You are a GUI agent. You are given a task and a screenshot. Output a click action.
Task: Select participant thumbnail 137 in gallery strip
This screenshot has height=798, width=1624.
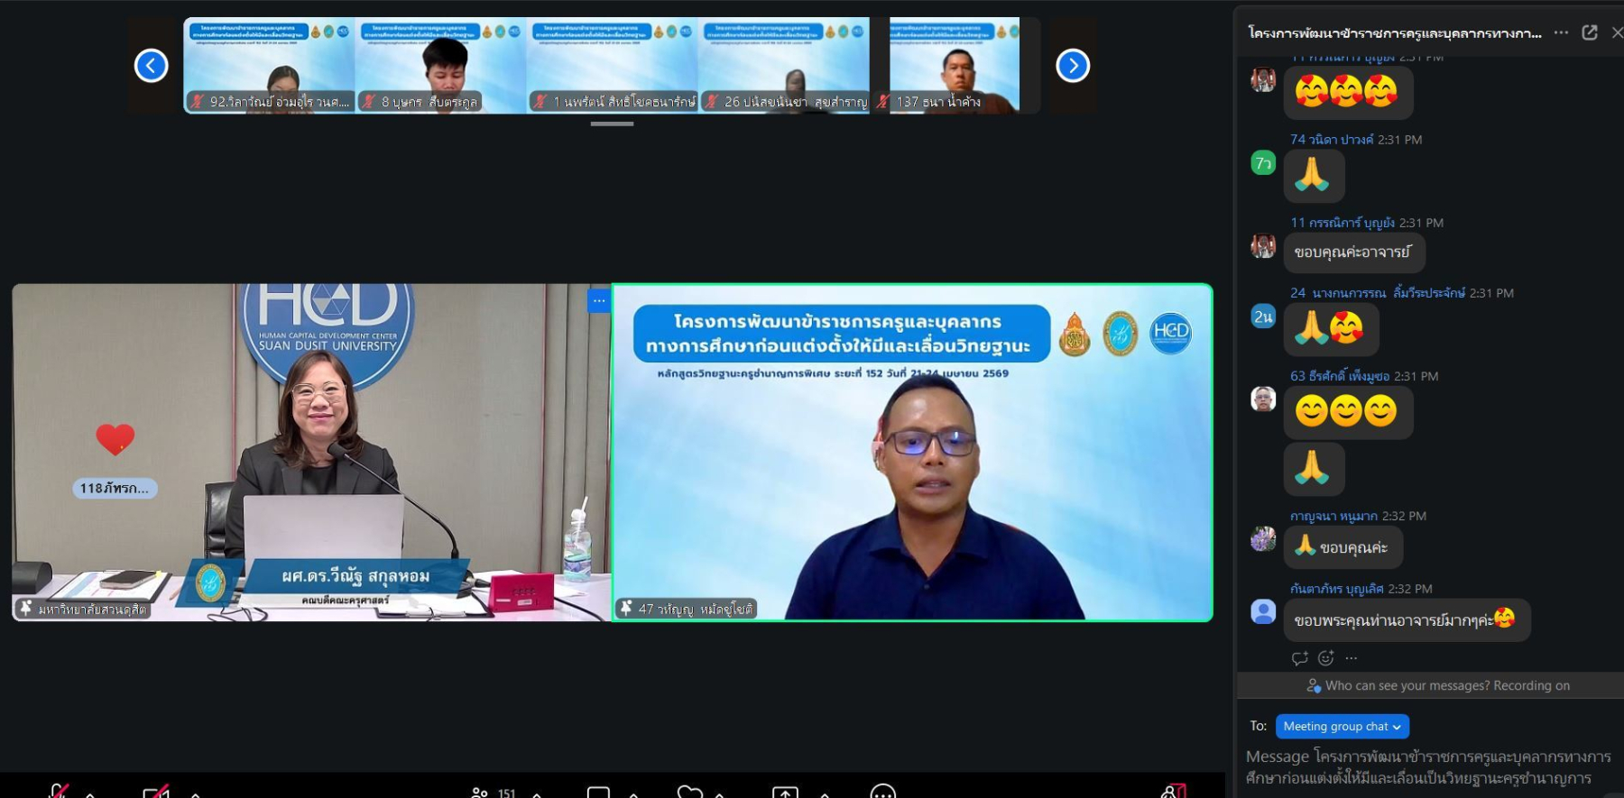pyautogui.click(x=954, y=66)
